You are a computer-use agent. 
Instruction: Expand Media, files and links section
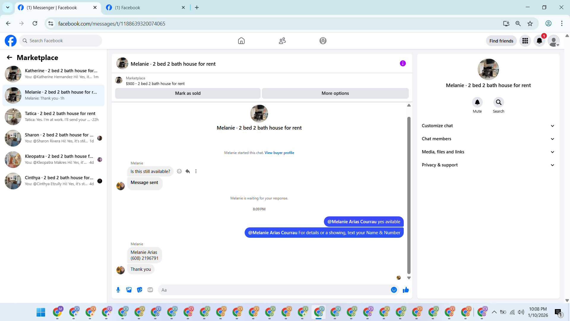point(488,152)
